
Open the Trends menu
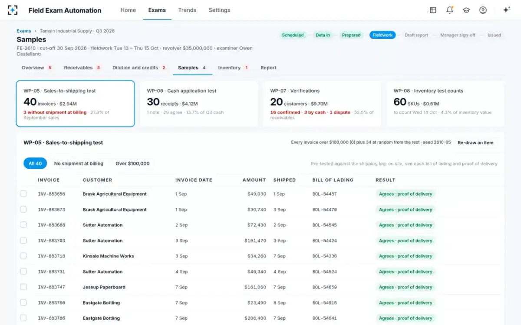click(187, 10)
